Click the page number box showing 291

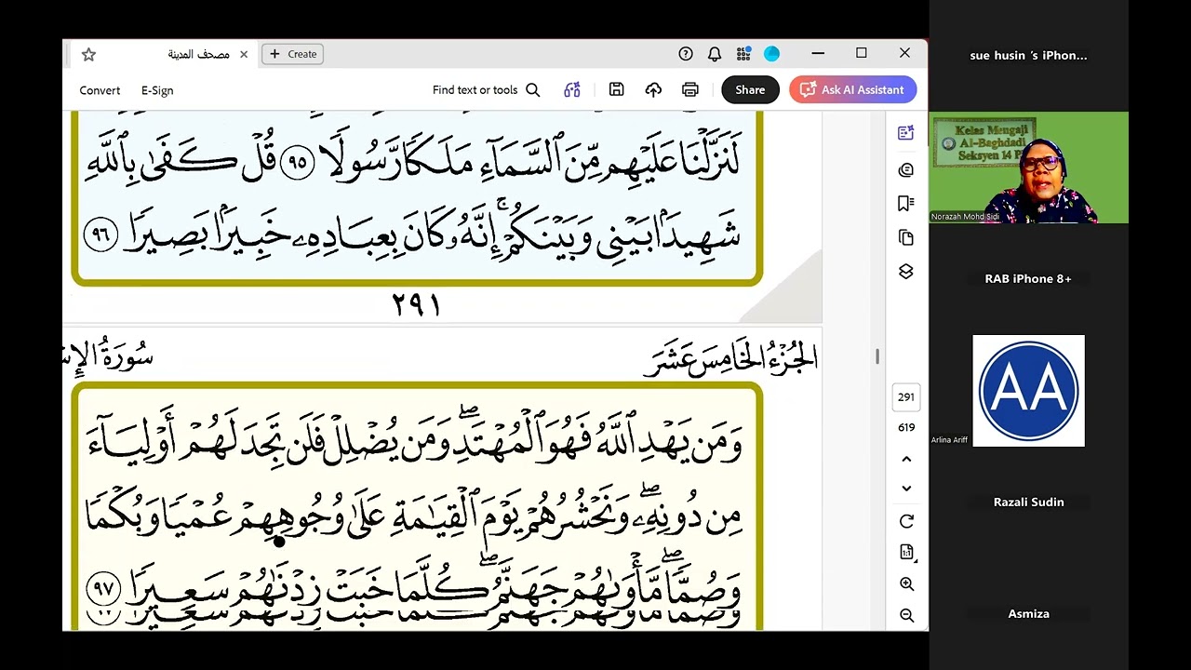pyautogui.click(x=906, y=397)
